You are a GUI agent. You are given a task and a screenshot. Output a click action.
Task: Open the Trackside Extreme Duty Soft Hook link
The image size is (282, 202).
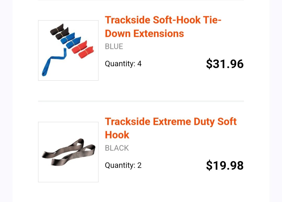click(171, 128)
